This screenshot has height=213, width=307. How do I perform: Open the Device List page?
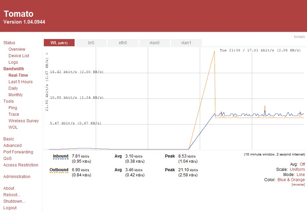point(19,56)
